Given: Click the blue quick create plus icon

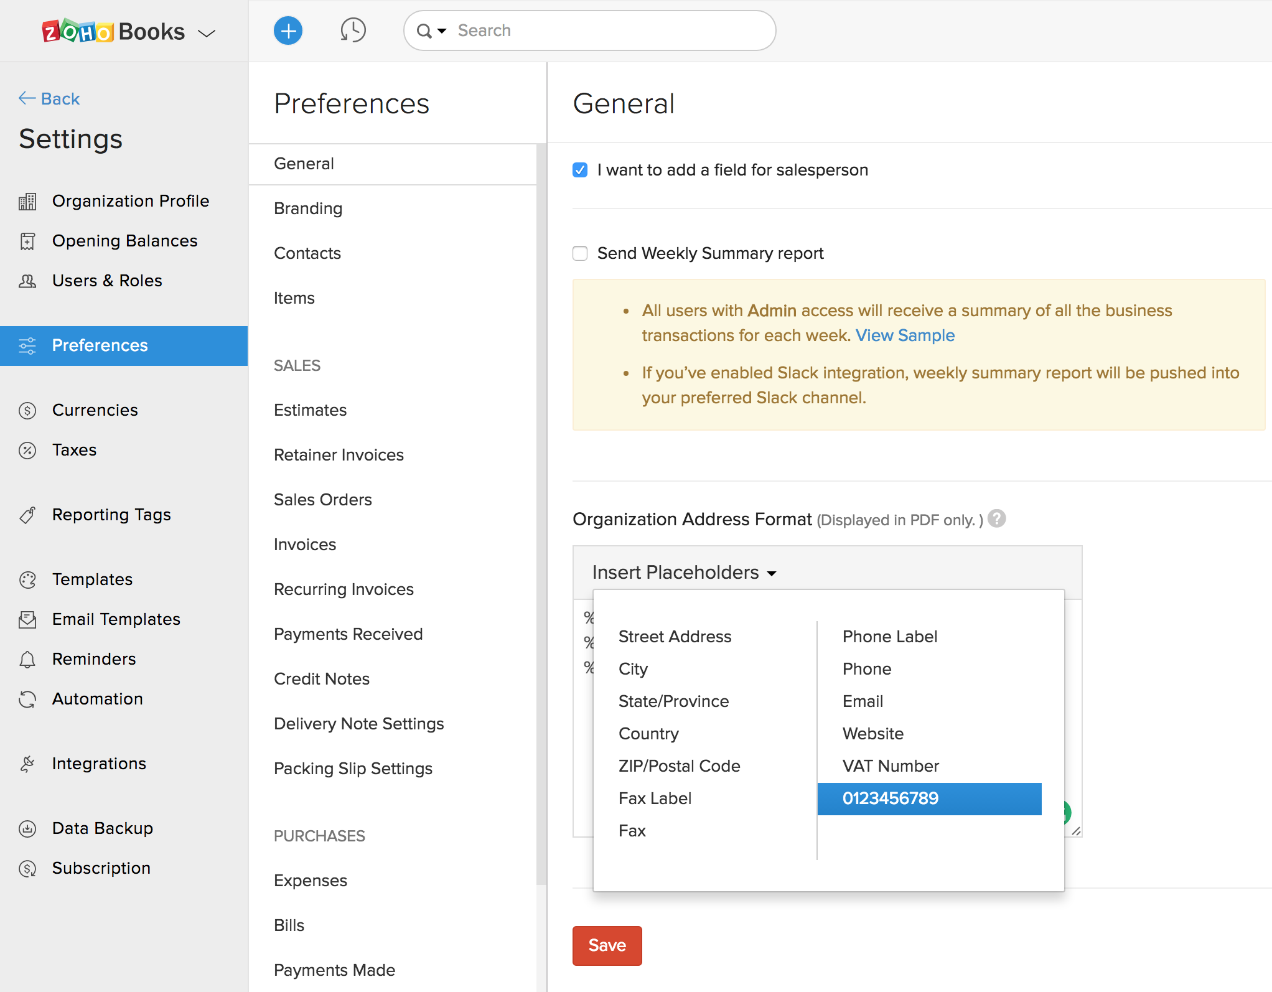Looking at the screenshot, I should pos(288,30).
